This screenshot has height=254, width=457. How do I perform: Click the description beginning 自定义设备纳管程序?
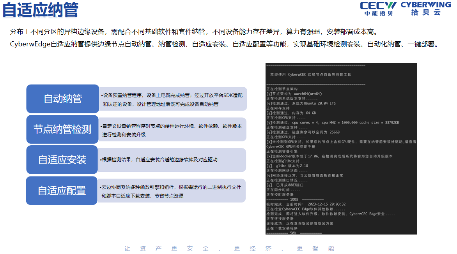[171, 130]
